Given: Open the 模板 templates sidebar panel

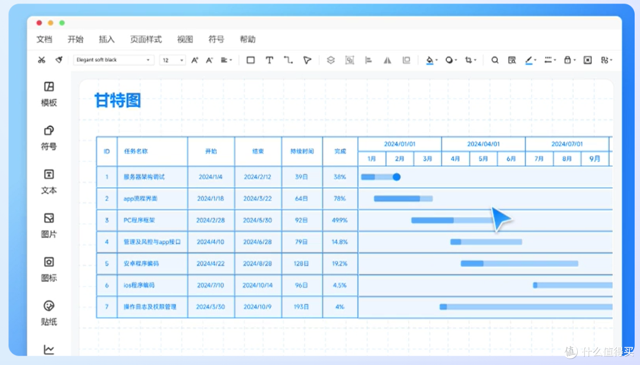Looking at the screenshot, I should pyautogui.click(x=49, y=94).
